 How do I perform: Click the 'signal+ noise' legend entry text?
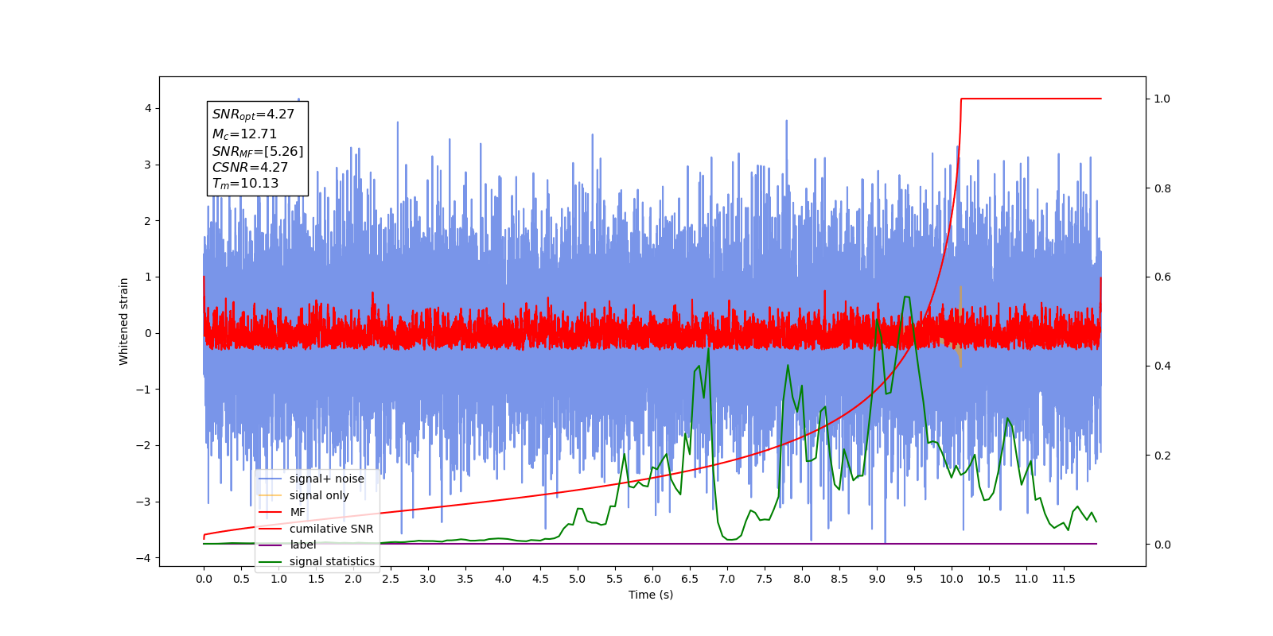[327, 479]
